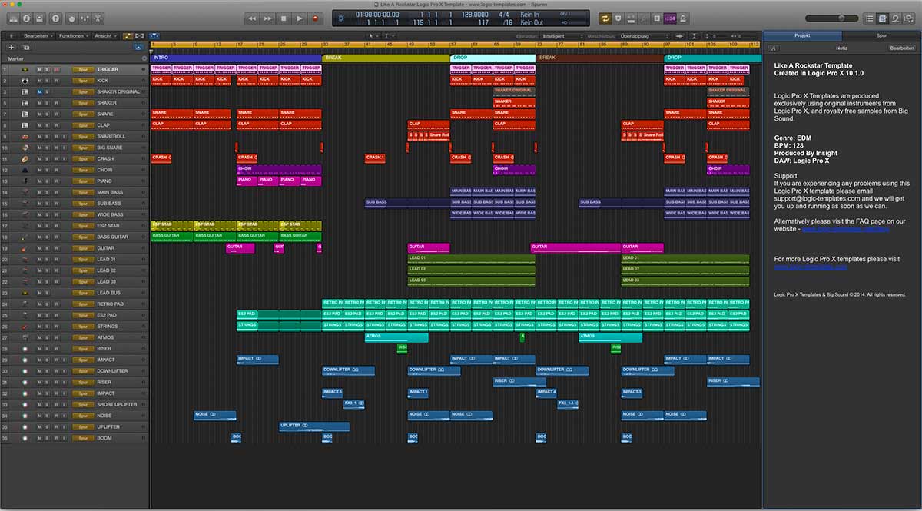Select the INTRO marker region
The image size is (922, 511).
236,58
